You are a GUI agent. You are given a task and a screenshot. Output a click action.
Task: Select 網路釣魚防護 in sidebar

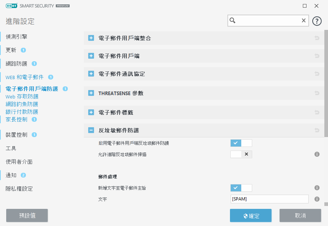(x=22, y=104)
